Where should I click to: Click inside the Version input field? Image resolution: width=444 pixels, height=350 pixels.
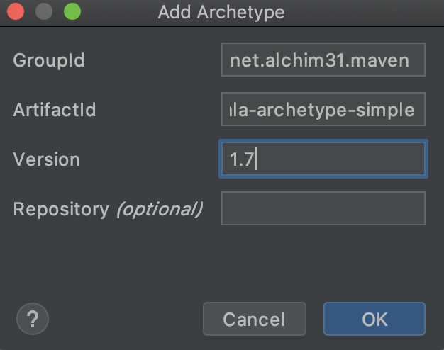coord(323,159)
